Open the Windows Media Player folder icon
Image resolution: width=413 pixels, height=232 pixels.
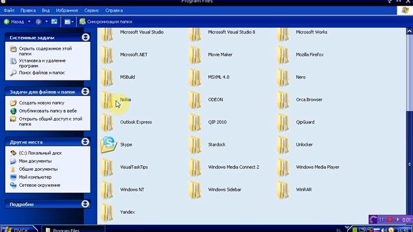pos(283,168)
